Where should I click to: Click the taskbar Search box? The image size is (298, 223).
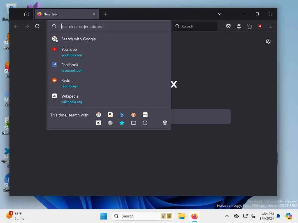[143, 216]
